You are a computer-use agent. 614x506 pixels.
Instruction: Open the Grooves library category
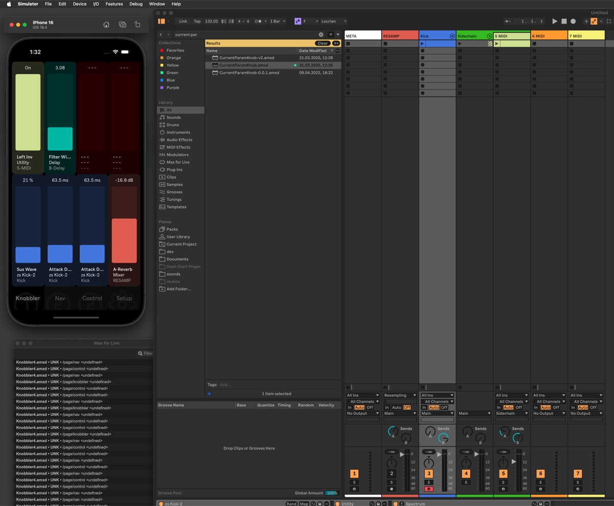(x=174, y=192)
